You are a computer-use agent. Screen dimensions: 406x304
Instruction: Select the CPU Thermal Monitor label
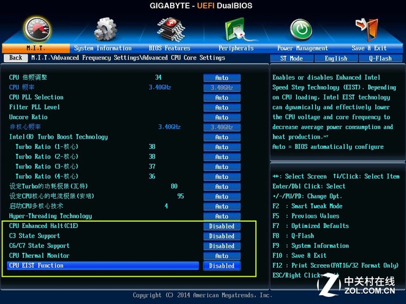point(39,256)
